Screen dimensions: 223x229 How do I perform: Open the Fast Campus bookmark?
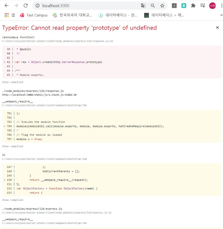click(x=34, y=15)
